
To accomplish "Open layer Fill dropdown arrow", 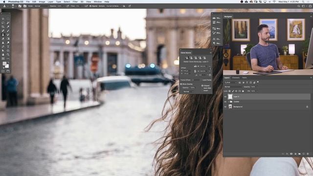I will click(257, 91).
